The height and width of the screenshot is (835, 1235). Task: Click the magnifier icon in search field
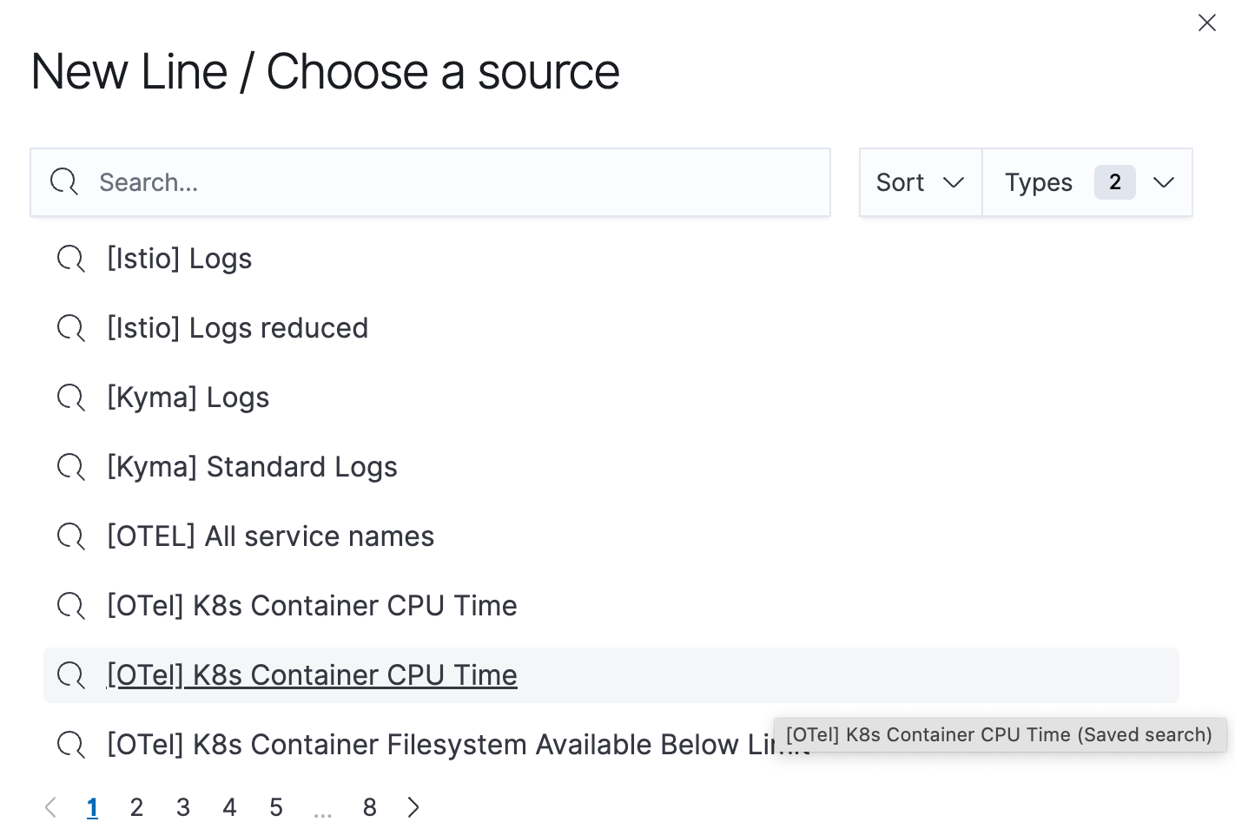pyautogui.click(x=64, y=182)
